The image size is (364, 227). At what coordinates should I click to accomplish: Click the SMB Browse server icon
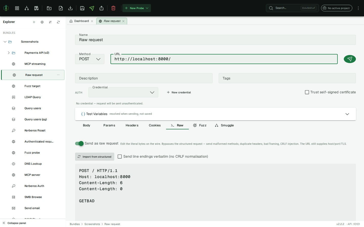point(14,197)
